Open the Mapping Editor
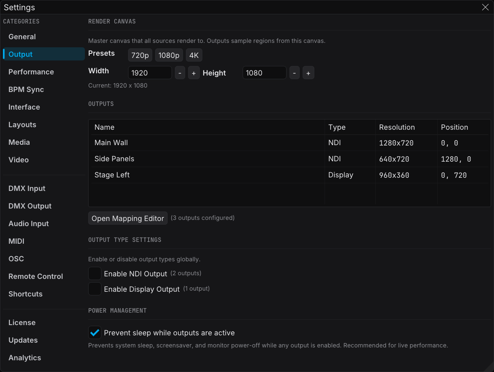The height and width of the screenshot is (372, 494). click(128, 218)
